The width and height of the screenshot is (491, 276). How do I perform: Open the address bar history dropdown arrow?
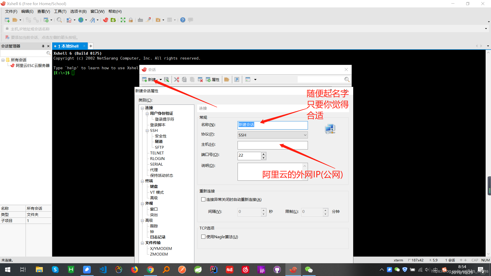pyautogui.click(x=486, y=29)
